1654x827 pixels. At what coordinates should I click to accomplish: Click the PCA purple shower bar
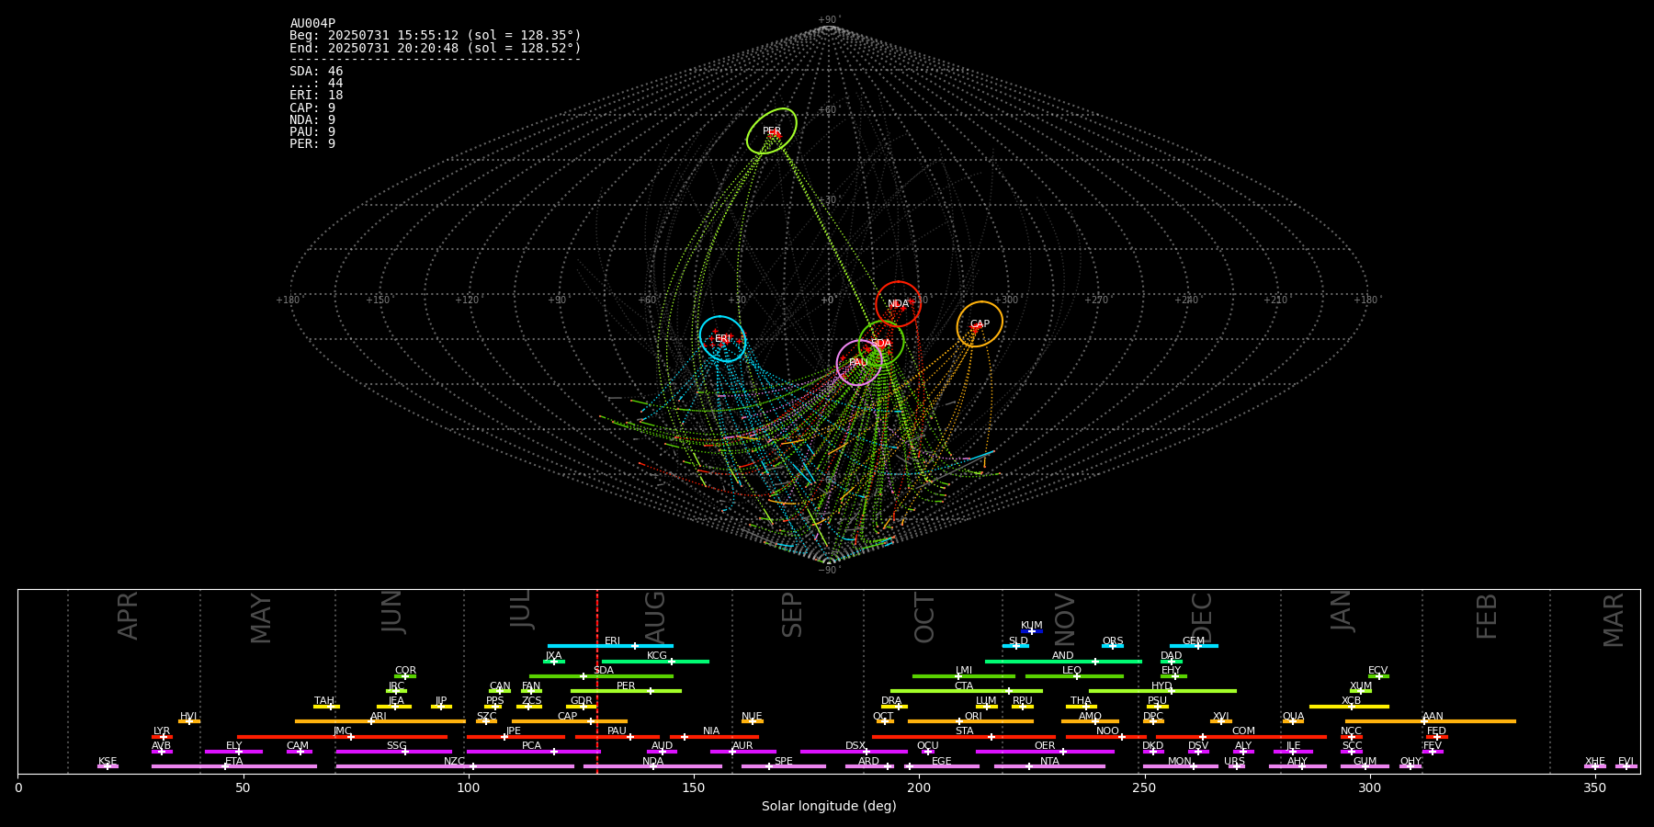click(533, 752)
